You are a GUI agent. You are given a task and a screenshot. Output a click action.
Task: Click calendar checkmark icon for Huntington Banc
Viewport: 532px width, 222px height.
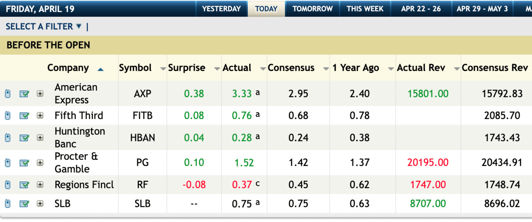coord(24,138)
